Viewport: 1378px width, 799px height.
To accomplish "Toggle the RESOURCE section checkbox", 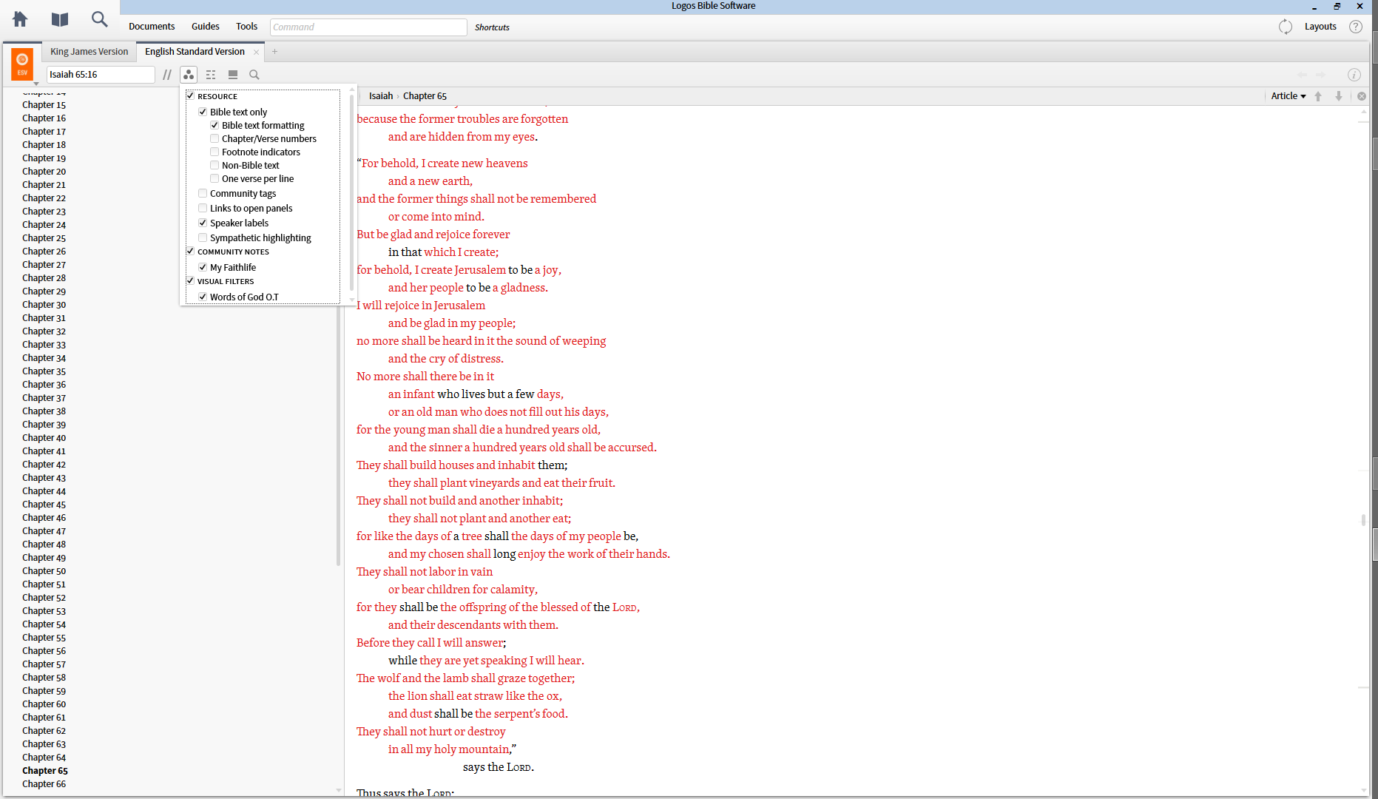I will (190, 96).
